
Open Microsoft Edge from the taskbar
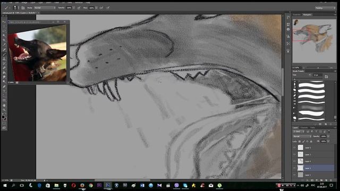[x=39, y=185]
